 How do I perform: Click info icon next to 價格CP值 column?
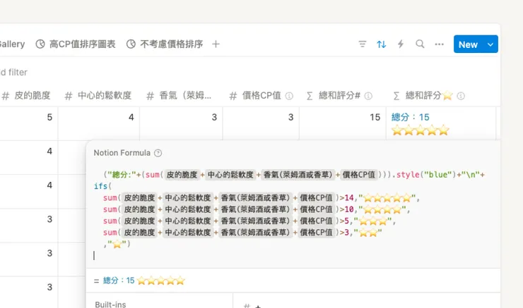(289, 96)
